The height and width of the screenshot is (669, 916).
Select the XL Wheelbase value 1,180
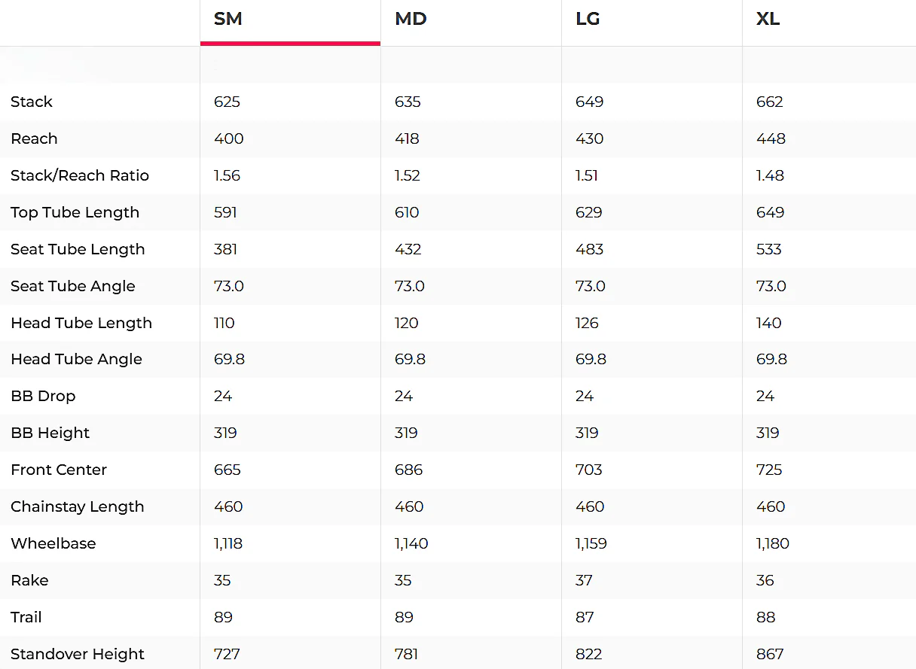pyautogui.click(x=773, y=543)
